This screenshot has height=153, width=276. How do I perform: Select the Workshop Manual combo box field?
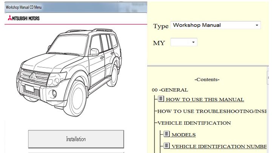click(211, 25)
